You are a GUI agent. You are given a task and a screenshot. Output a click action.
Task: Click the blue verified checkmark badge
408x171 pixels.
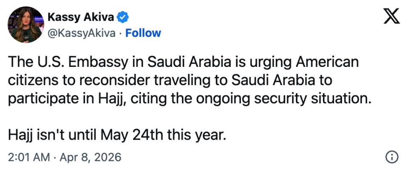123,17
